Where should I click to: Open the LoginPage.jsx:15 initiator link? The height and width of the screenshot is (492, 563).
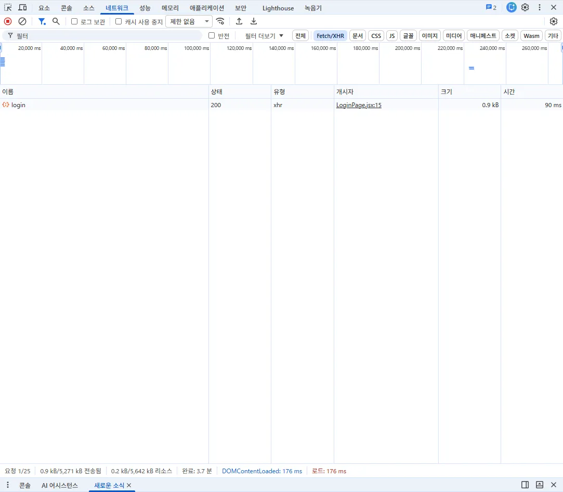click(x=359, y=105)
